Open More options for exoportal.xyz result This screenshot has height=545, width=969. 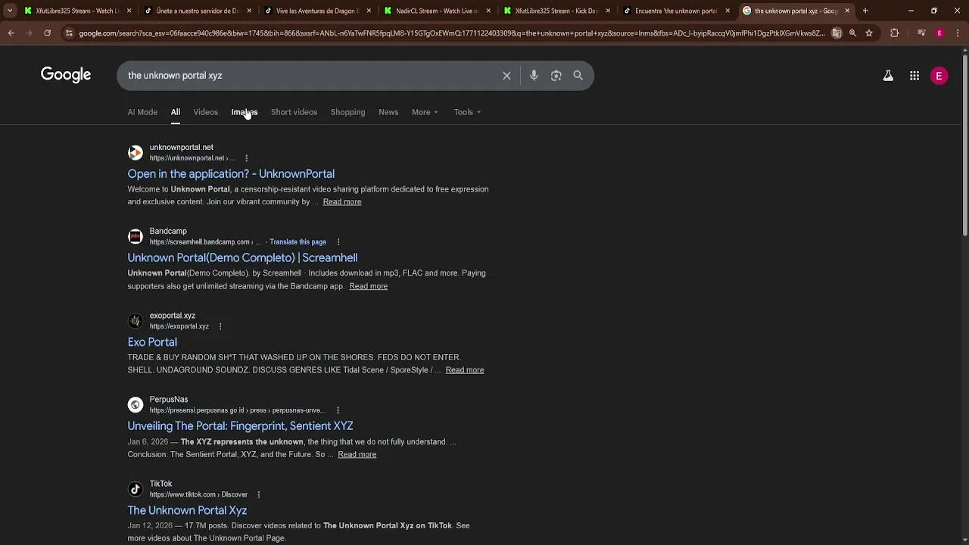220,326
